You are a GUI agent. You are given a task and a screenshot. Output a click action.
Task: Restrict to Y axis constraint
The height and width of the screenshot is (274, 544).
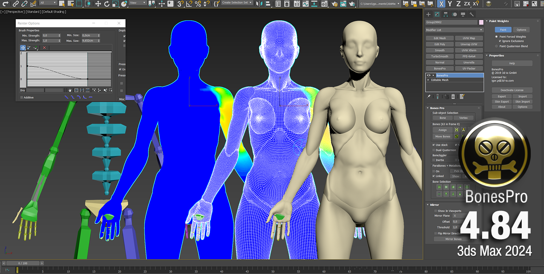pos(450,3)
